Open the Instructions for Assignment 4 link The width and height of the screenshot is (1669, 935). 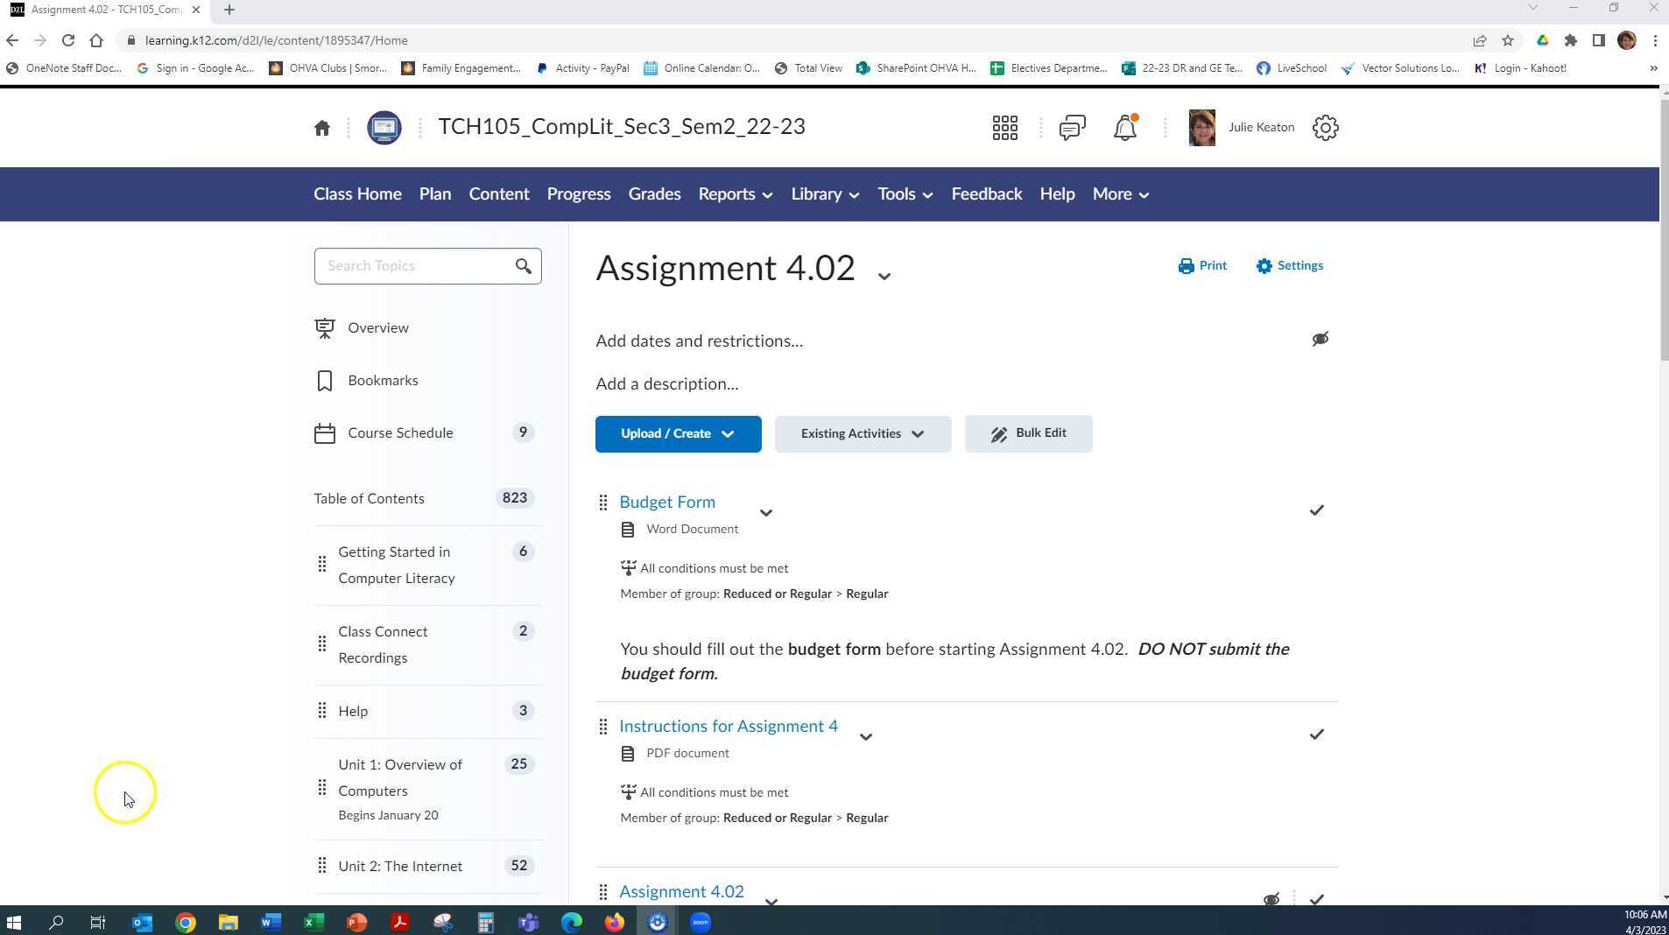(x=728, y=726)
